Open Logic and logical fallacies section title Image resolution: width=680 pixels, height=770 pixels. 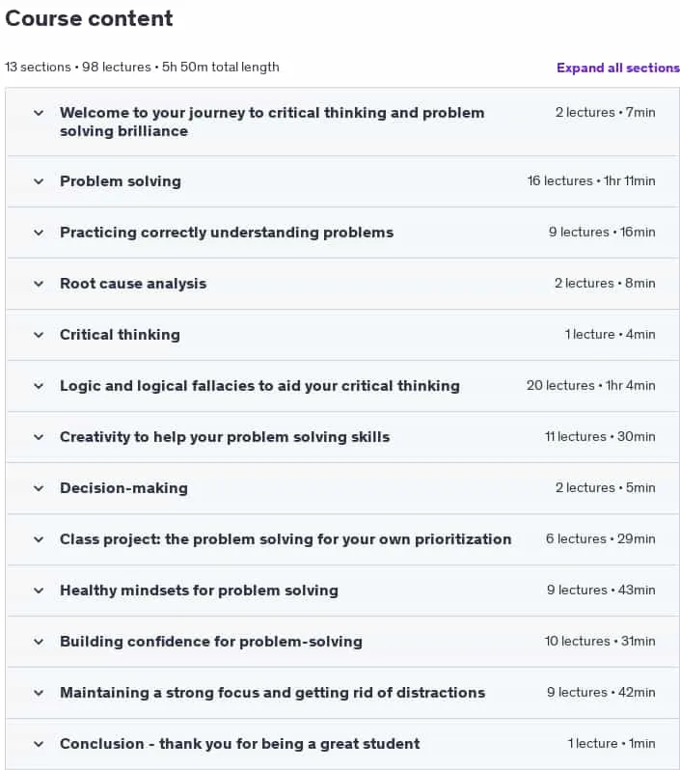point(259,386)
